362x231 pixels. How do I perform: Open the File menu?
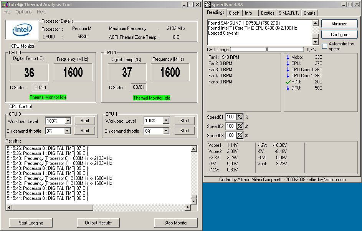pos(7,12)
